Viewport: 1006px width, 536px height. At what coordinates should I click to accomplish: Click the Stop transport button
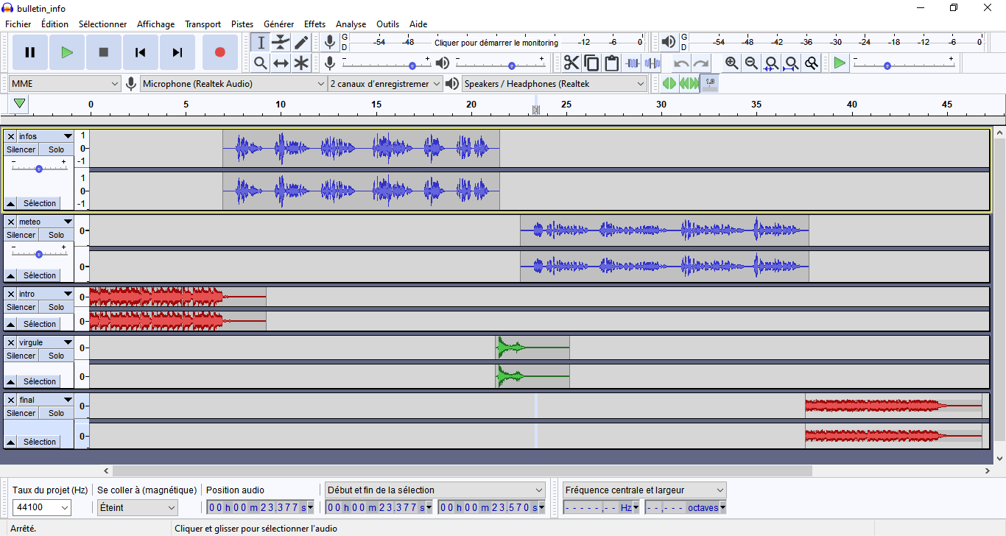pos(104,52)
